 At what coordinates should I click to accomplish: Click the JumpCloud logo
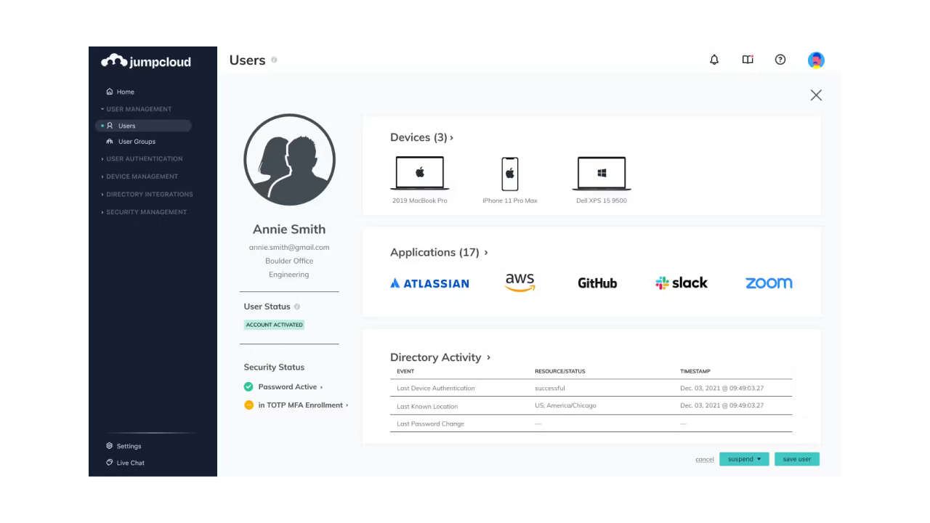(x=146, y=61)
